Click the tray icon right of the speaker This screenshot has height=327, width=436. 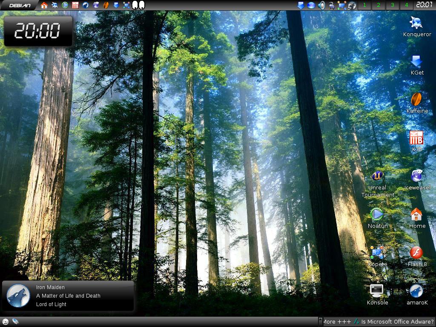pyautogui.click(x=331, y=5)
